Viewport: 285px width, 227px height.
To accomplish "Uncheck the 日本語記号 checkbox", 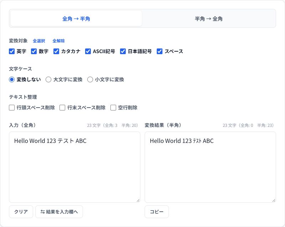I will coord(123,51).
